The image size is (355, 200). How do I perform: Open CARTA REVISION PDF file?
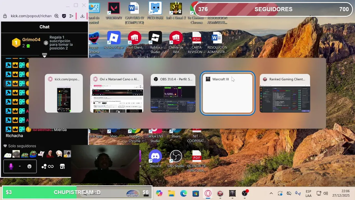point(197,42)
